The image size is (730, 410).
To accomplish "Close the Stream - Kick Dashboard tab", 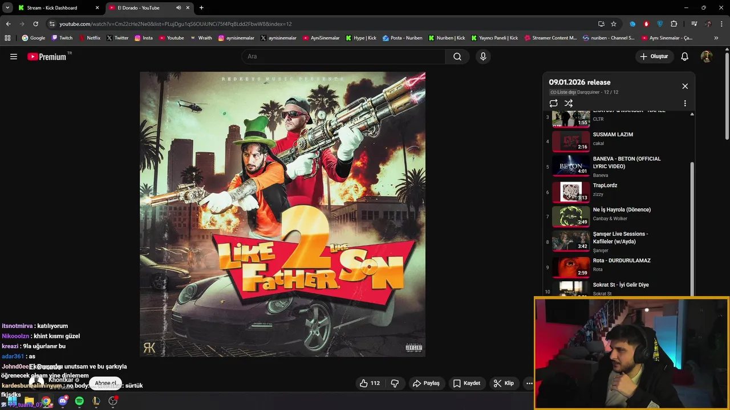I will 97,8.
